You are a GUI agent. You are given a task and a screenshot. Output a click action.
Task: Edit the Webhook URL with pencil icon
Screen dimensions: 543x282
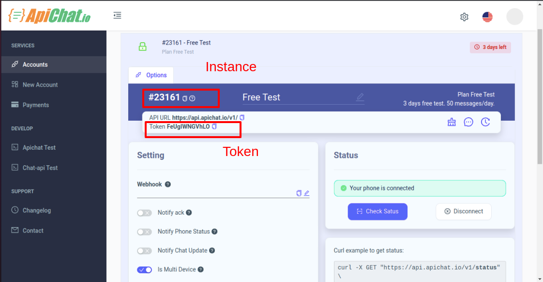click(306, 193)
